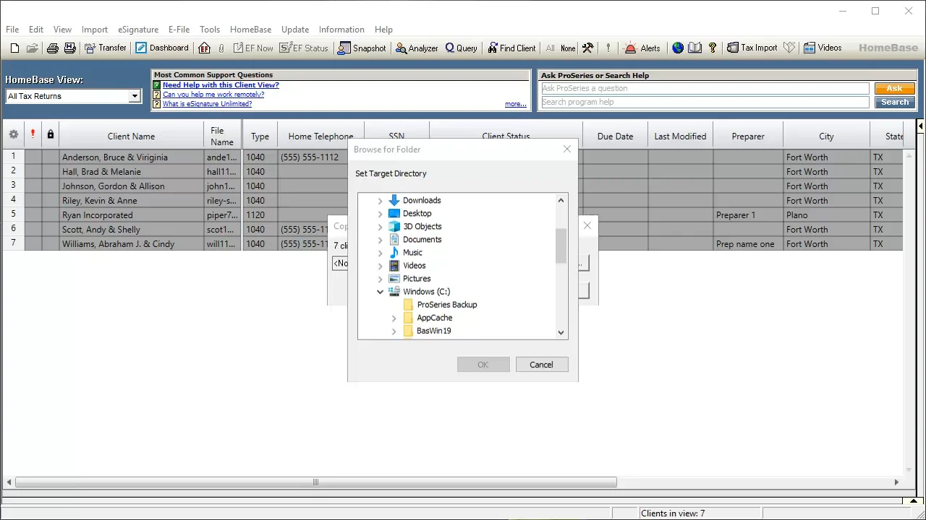Screen dimensions: 926x520
Task: Open Alerts from the toolbar
Action: point(642,48)
